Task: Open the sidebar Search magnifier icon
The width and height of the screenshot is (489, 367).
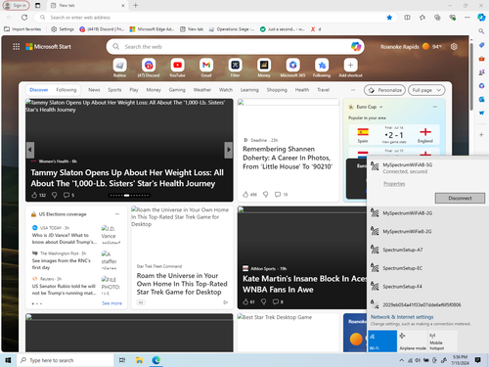Action: coord(481,31)
